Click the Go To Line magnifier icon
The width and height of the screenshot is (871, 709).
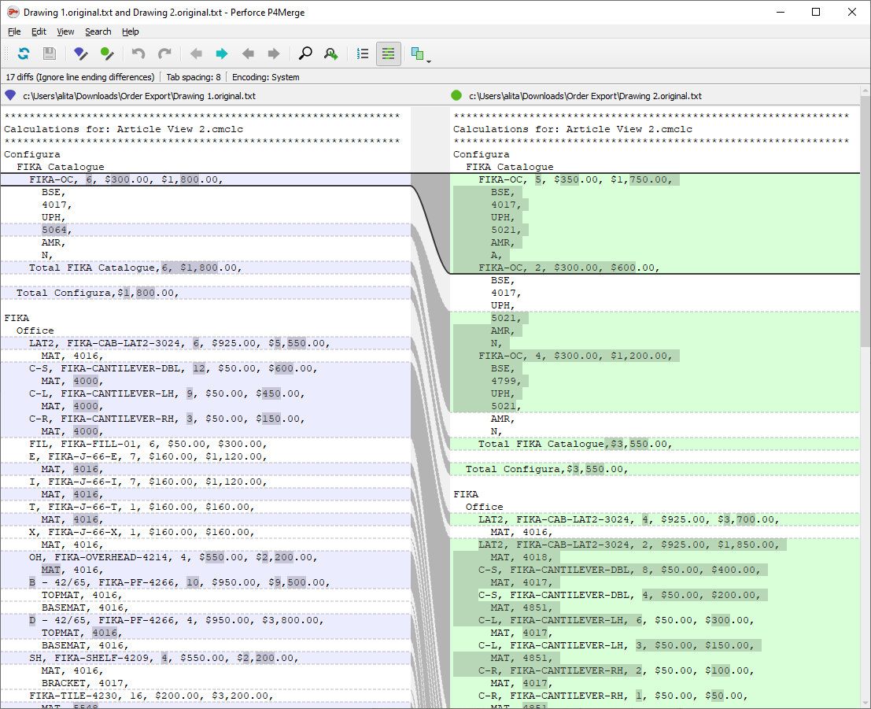pyautogui.click(x=331, y=54)
